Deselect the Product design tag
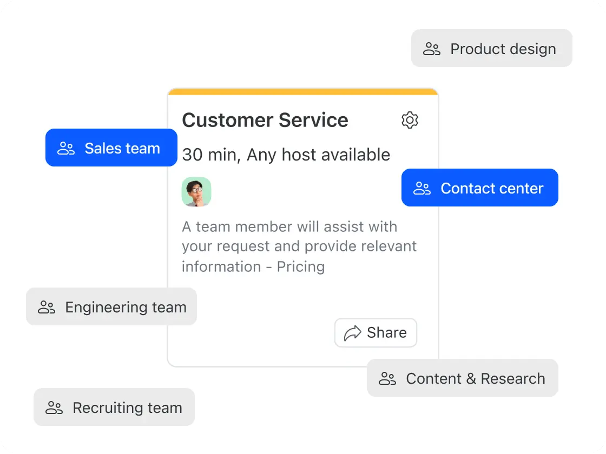This screenshot has height=454, width=606. [x=491, y=49]
